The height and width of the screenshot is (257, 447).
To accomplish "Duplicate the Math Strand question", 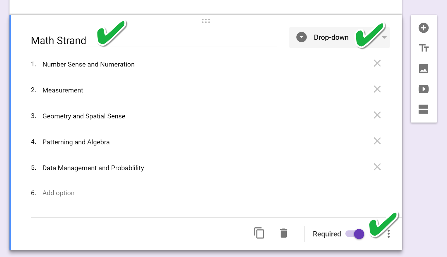I will [259, 233].
